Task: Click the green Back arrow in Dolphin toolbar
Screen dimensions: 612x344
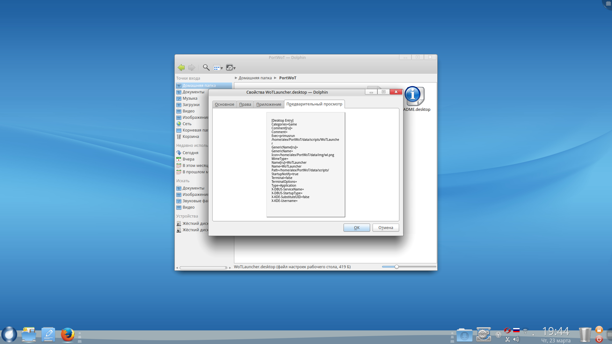Action: pyautogui.click(x=181, y=68)
